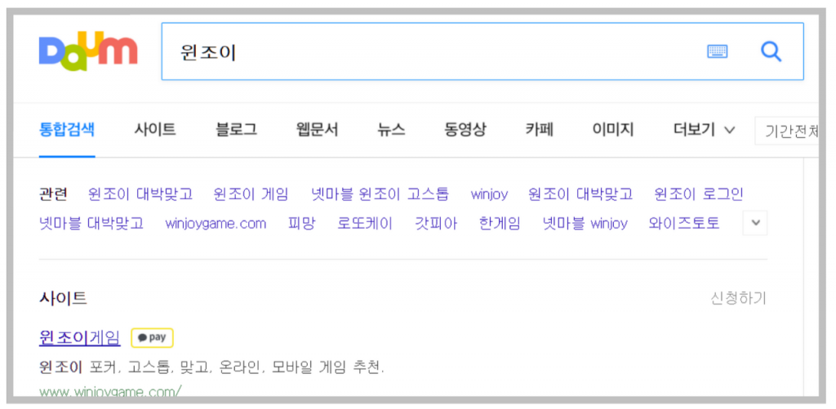The image size is (836, 409).
Task: Open the 기간전체 period filter
Action: pos(787,131)
